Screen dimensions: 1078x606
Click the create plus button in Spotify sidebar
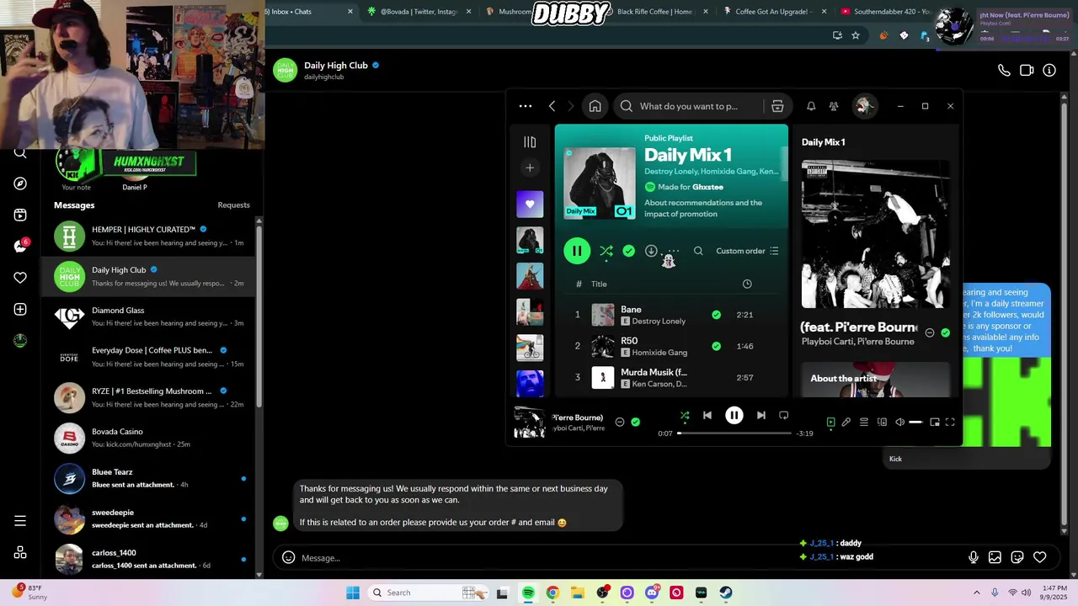[x=530, y=167]
